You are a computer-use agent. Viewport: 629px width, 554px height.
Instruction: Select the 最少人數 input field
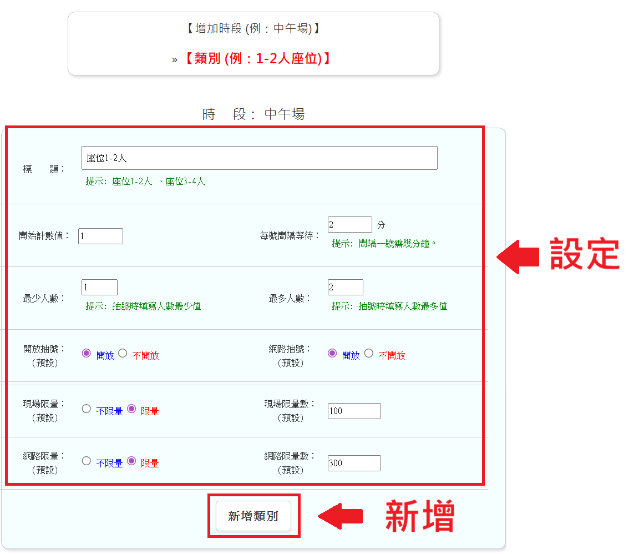[x=99, y=287]
